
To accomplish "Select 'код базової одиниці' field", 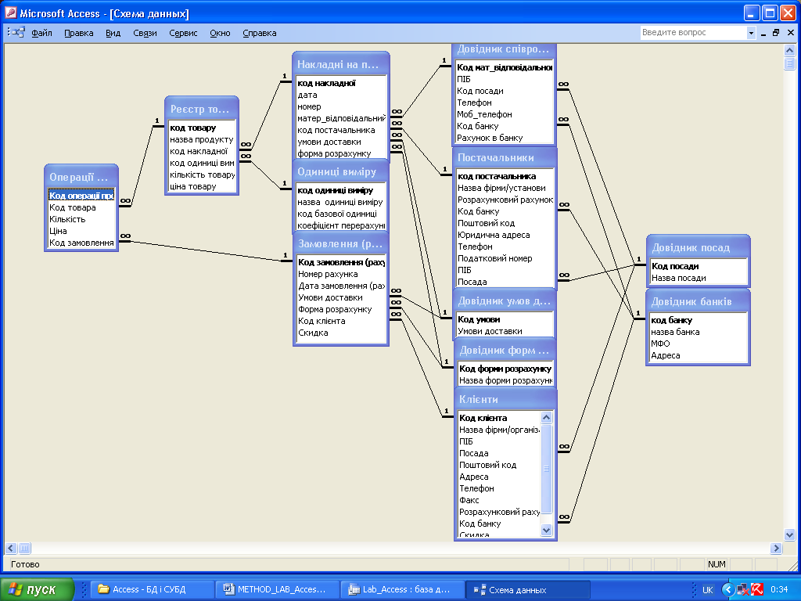I will point(341,214).
